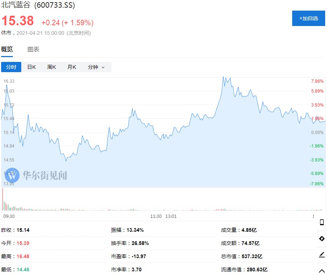Click the back-to-top chevron icon
327x275 pixels.
point(322,271)
